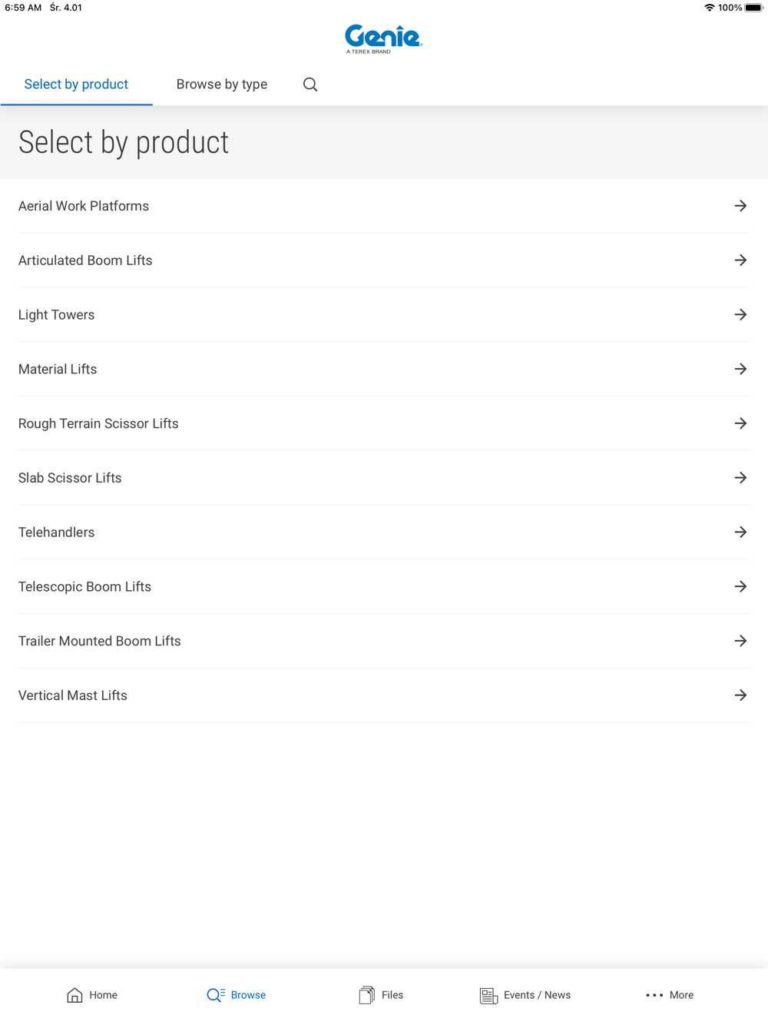The height and width of the screenshot is (1025, 768).
Task: Click the Genie logo at top
Action: pyautogui.click(x=383, y=38)
